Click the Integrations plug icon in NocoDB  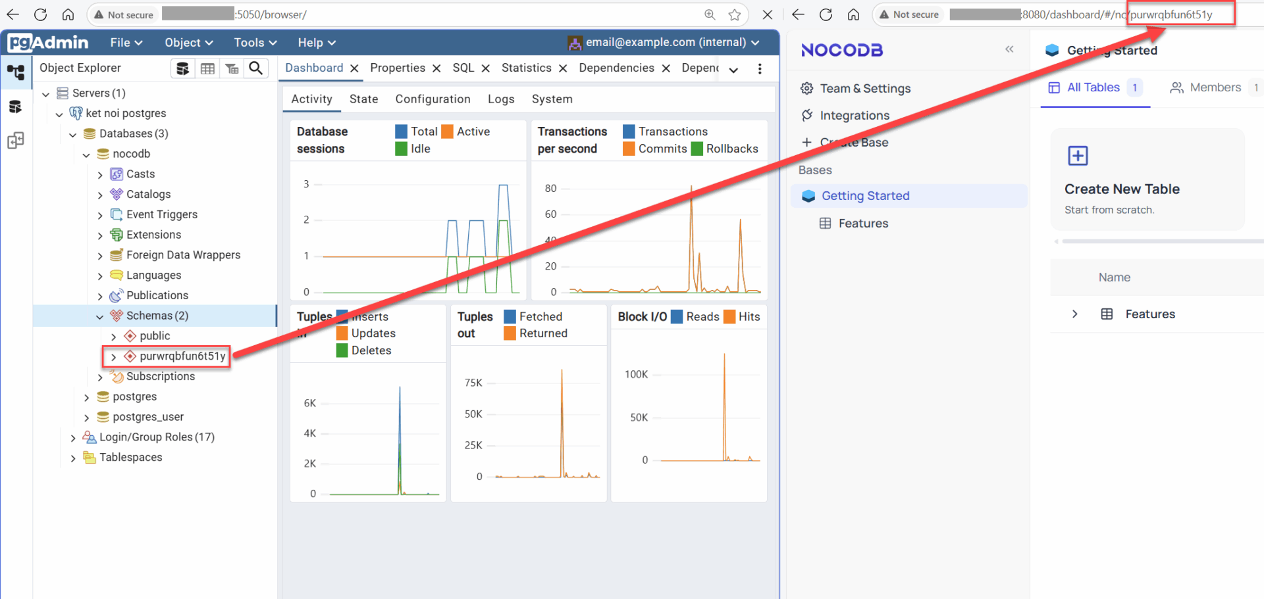click(x=806, y=115)
